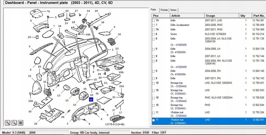Switch to the Picklist tab

pos(164,10)
